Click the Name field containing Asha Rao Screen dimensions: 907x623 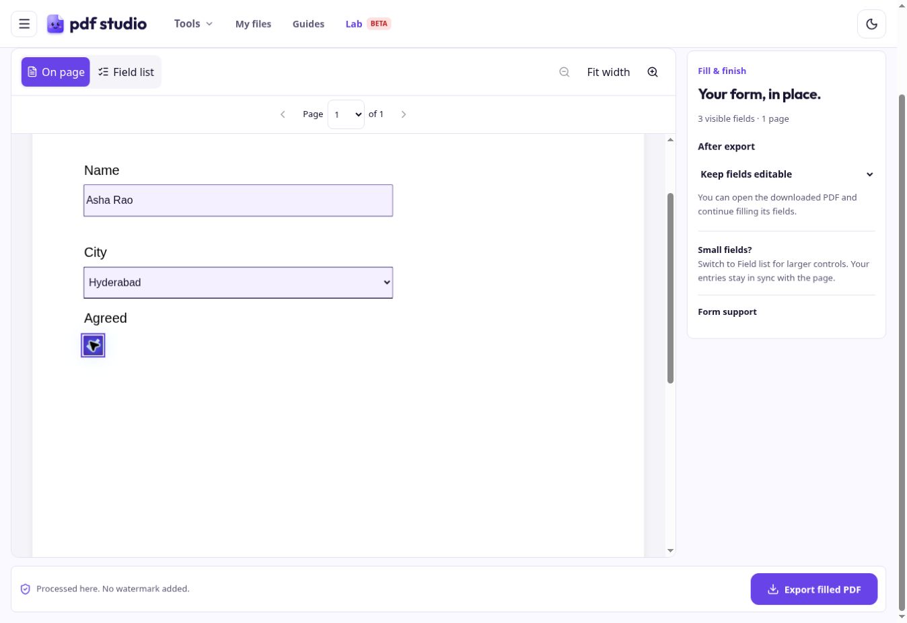pyautogui.click(x=238, y=200)
